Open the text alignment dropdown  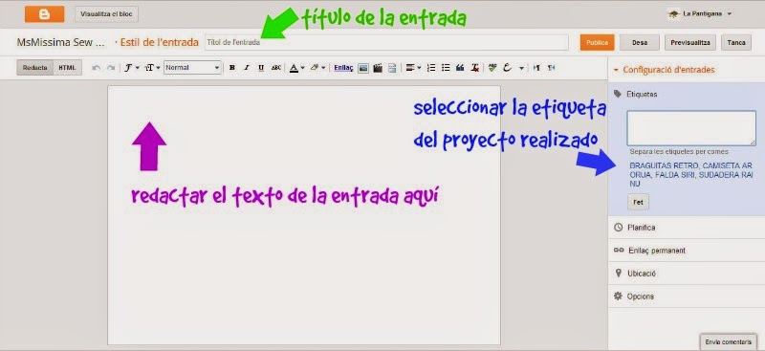click(x=413, y=68)
